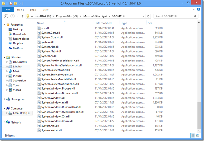
Task: Click the Forward navigation arrow
Action: coord(12,16)
